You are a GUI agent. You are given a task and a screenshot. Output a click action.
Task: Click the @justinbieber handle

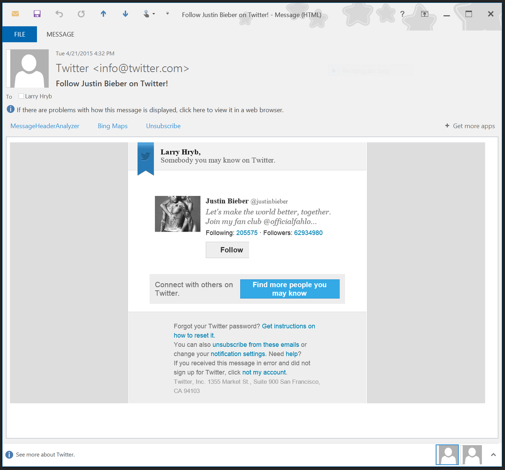pos(269,201)
